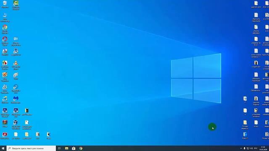This screenshot has height=151, width=269.
Task: Select the VLC media player shortcut
Action: click(x=16, y=65)
